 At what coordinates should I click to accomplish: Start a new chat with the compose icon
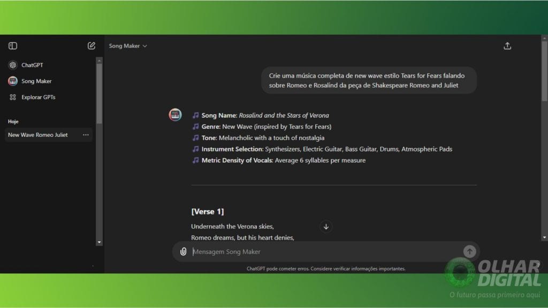tap(92, 46)
